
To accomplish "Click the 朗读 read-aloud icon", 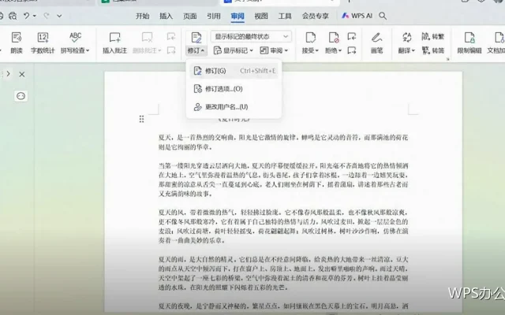I will (17, 38).
